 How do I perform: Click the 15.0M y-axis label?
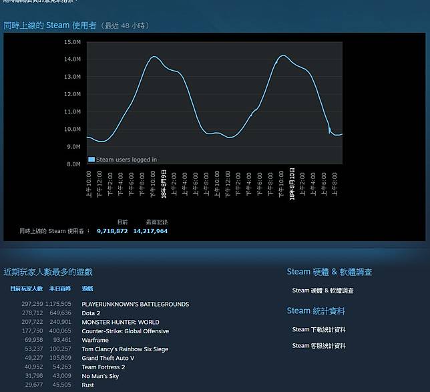pos(72,42)
